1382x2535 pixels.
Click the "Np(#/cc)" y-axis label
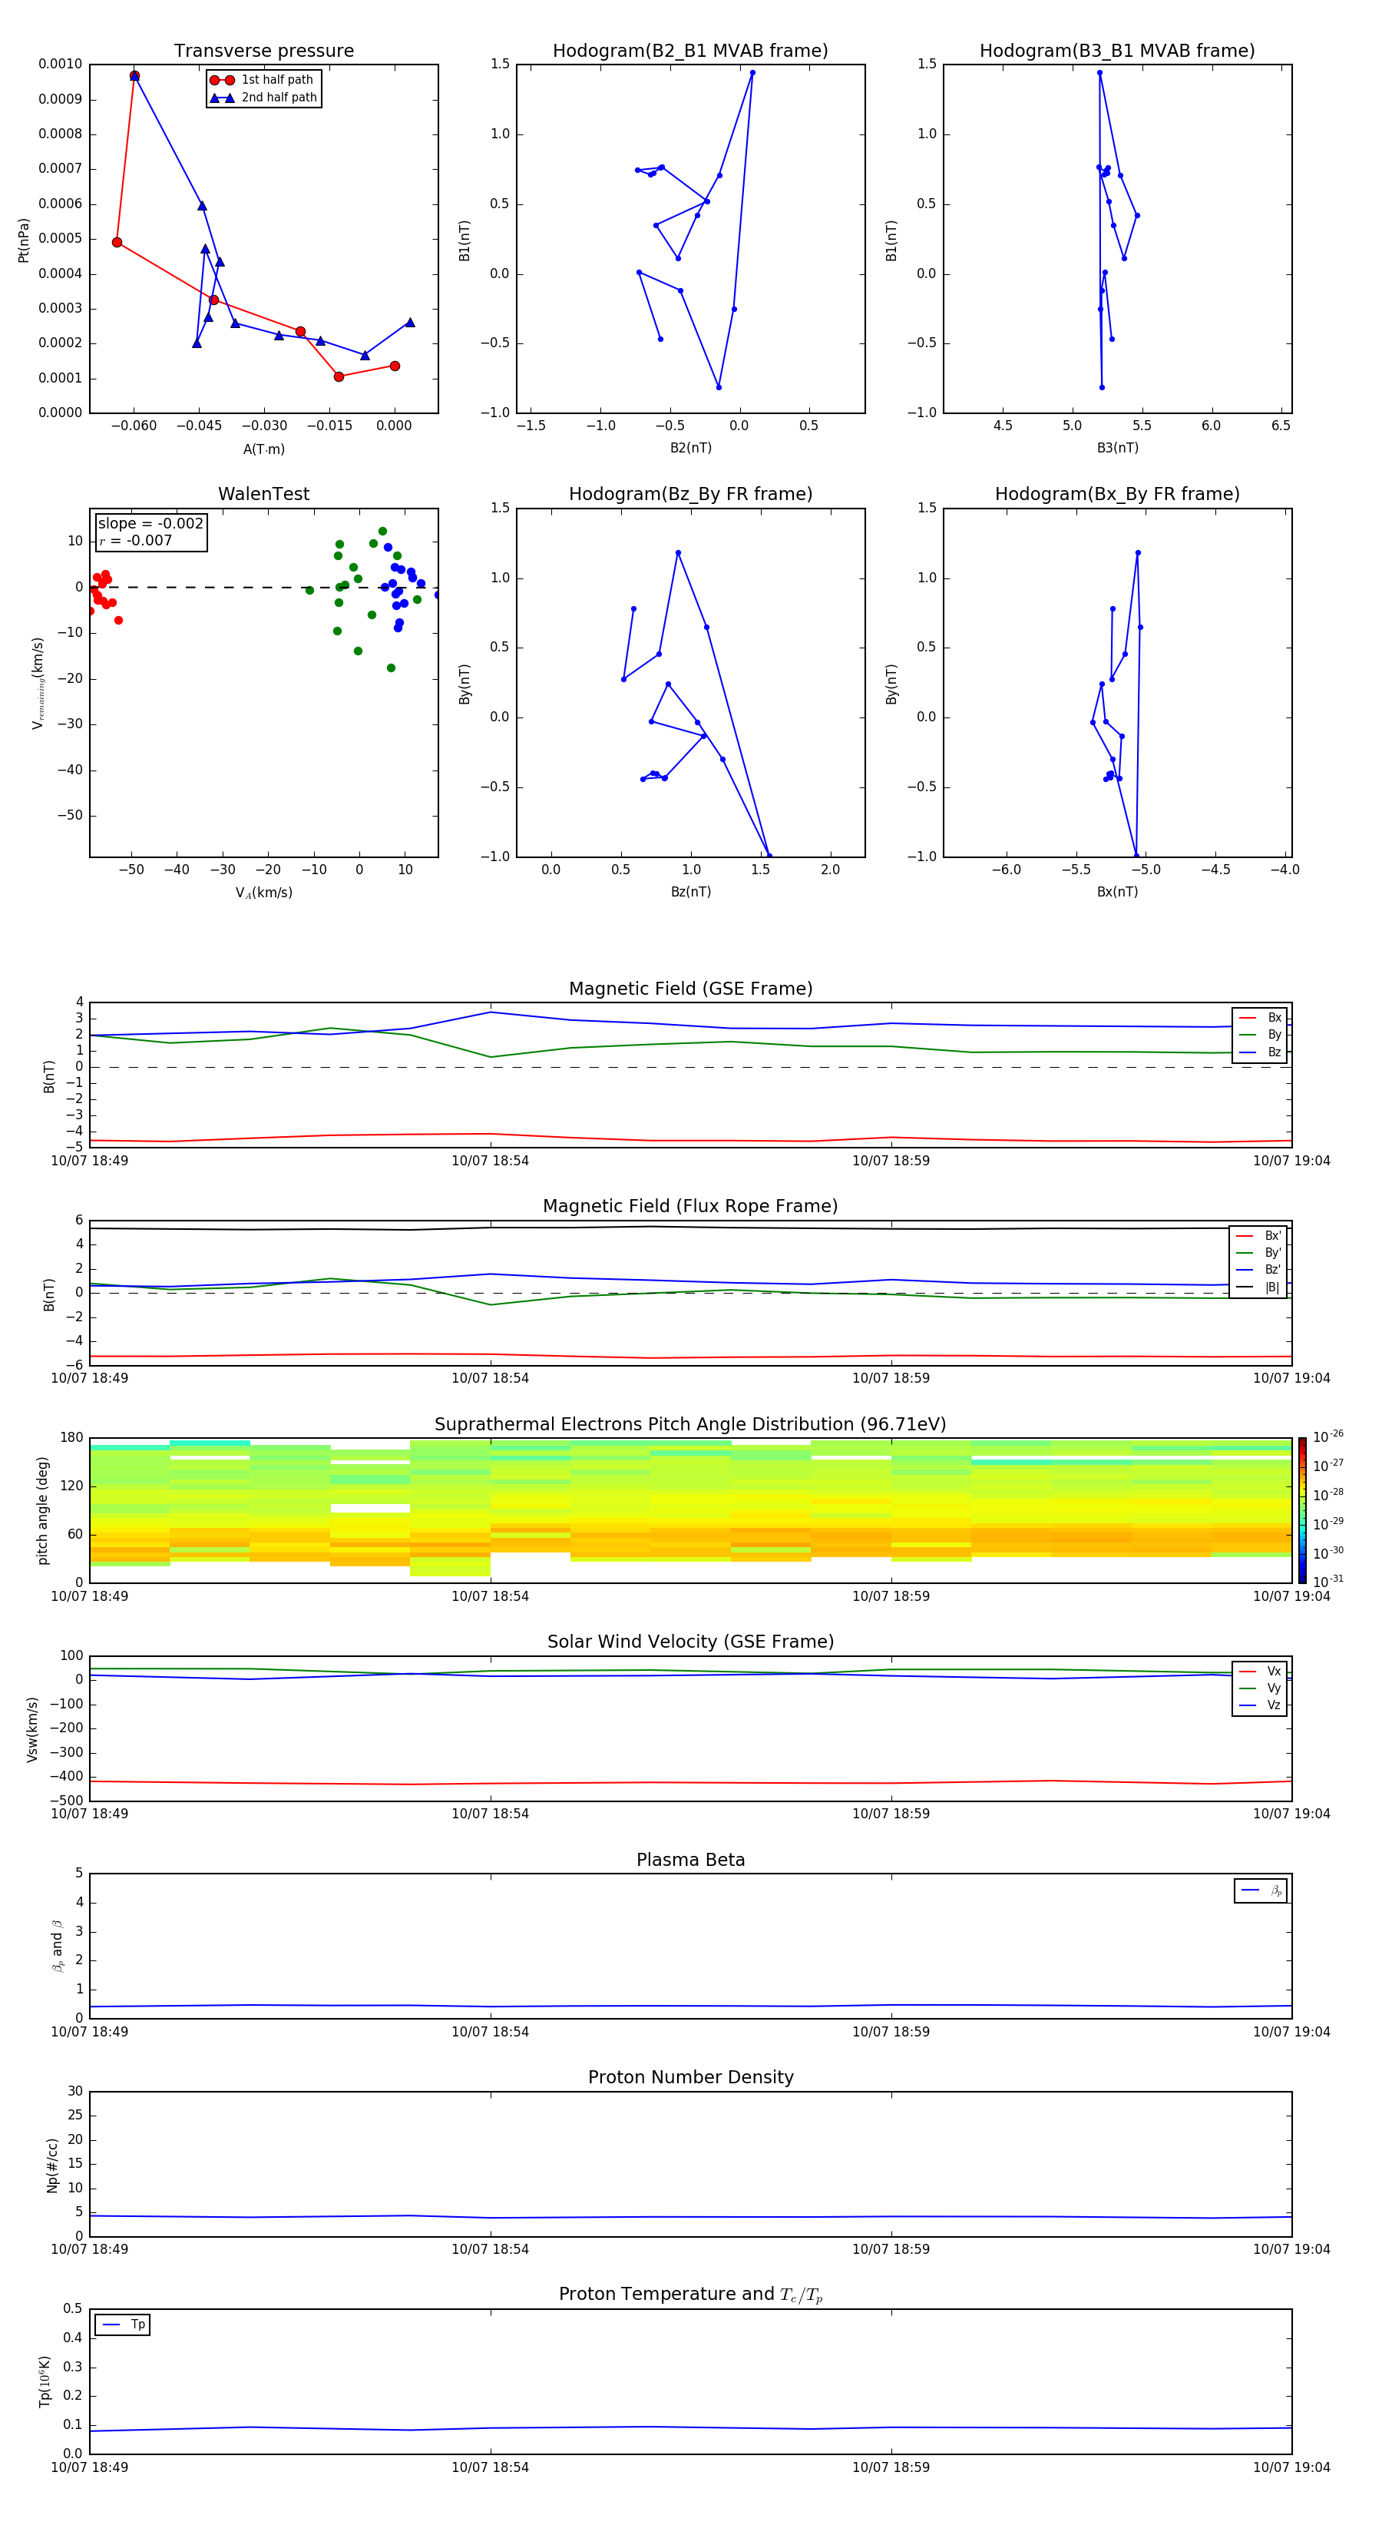pyautogui.click(x=52, y=2164)
